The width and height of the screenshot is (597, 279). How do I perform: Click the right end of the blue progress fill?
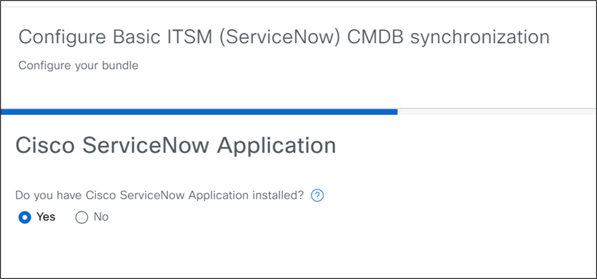tap(394, 112)
